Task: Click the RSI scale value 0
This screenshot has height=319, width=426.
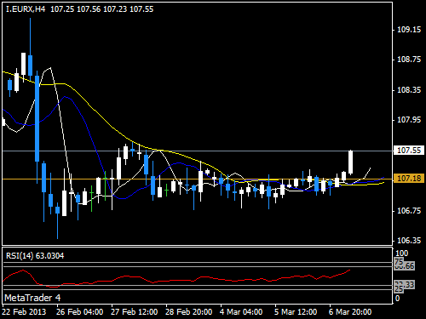Action: pyautogui.click(x=398, y=299)
